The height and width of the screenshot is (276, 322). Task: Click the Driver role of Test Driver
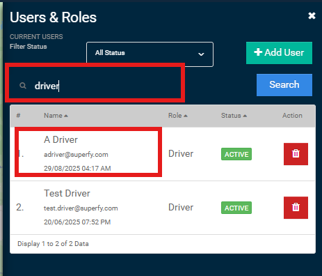point(181,208)
